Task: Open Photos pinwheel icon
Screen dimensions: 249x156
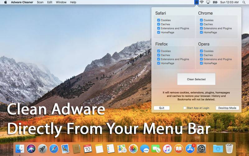Action: (x=133, y=149)
